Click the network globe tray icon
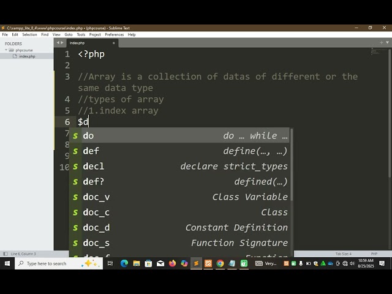Image resolution: width=392 pixels, height=294 pixels. tap(345, 263)
